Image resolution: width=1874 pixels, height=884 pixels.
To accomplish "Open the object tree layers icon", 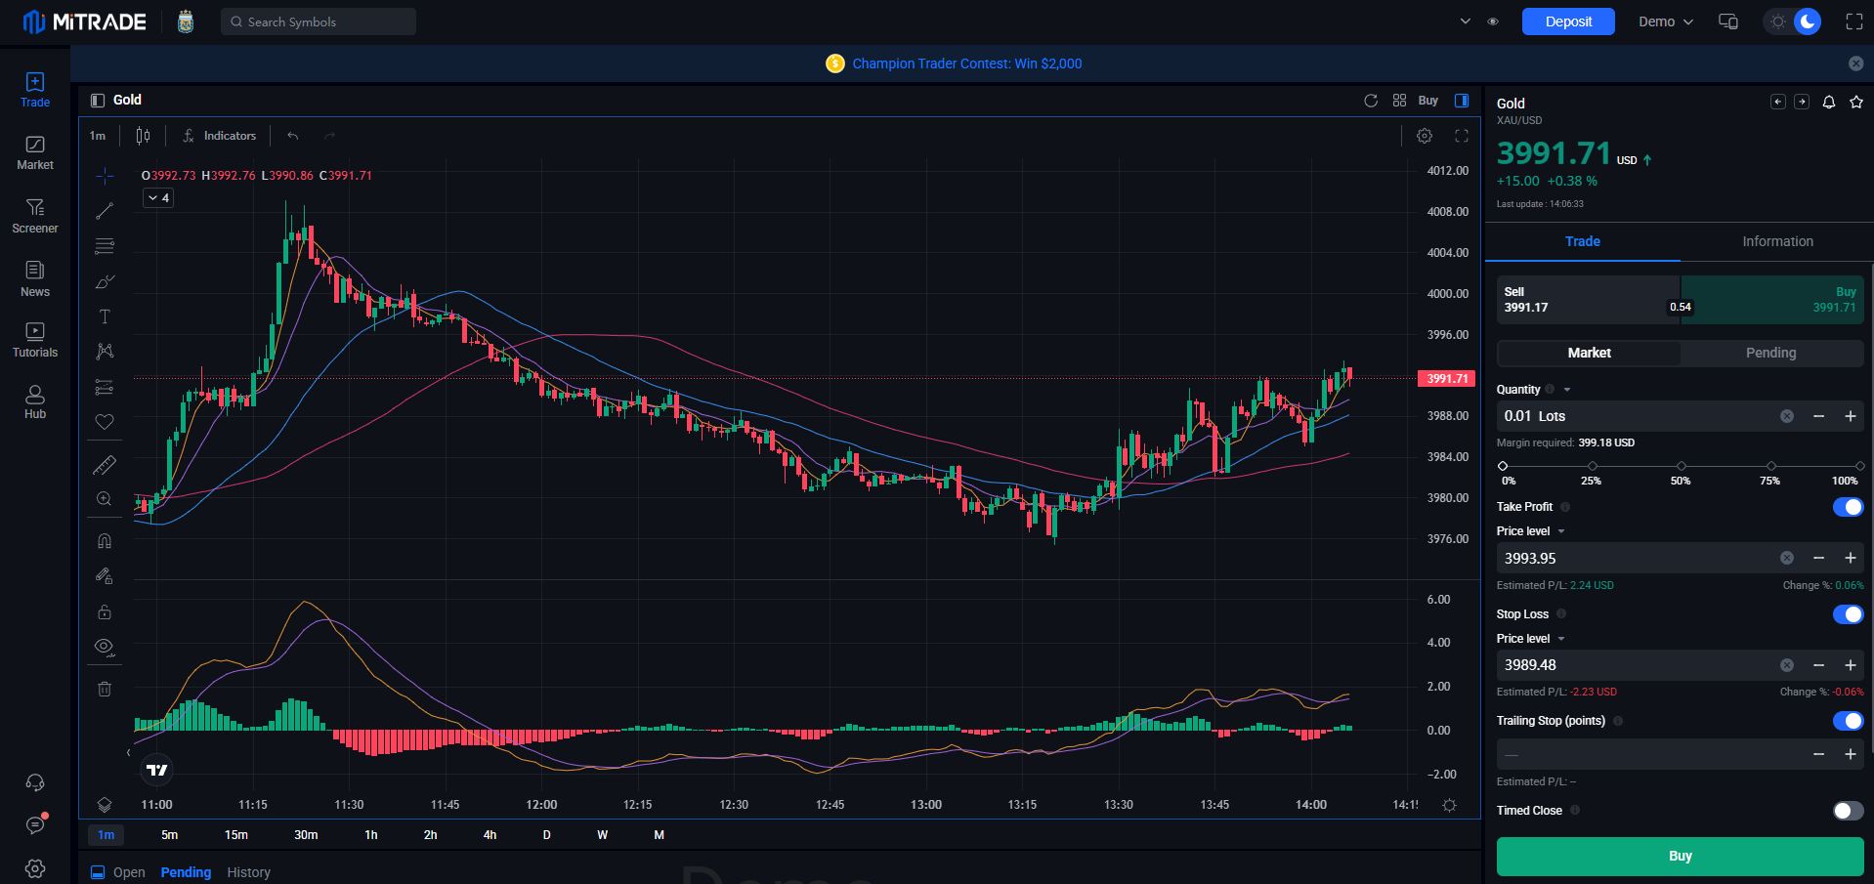I will point(105,805).
